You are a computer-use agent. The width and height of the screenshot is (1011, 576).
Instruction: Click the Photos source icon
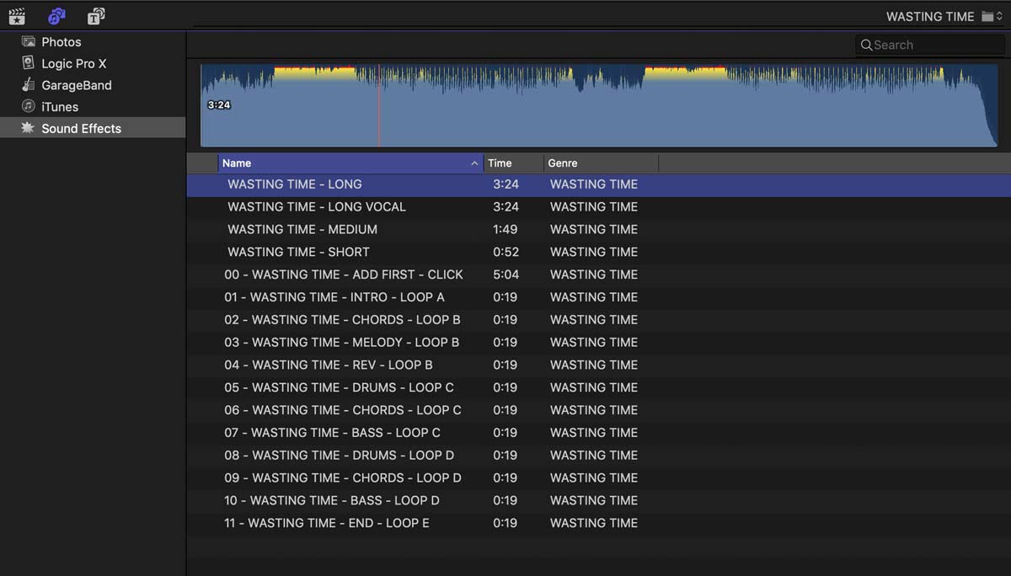(29, 41)
